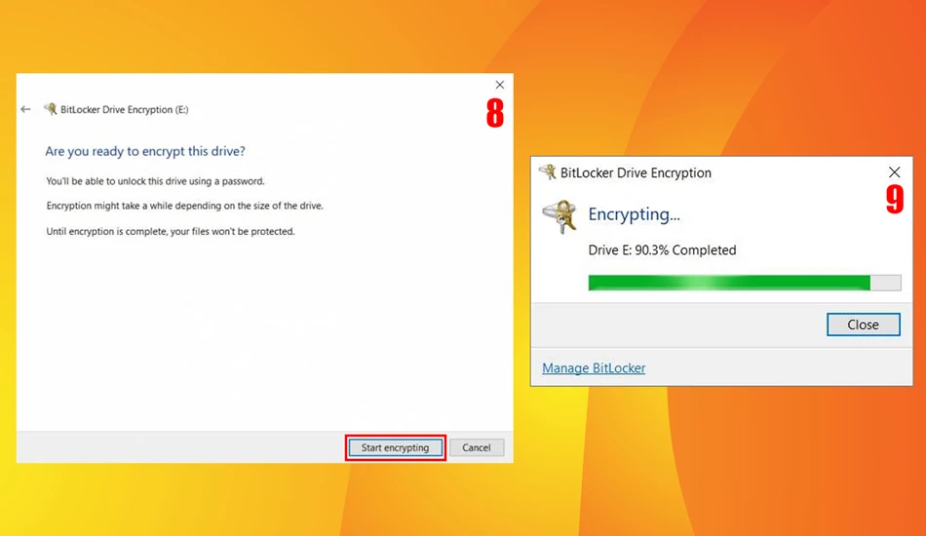The image size is (926, 536).
Task: Select the 'Are you ready to encrypt this drive?' heading
Action: pos(145,151)
